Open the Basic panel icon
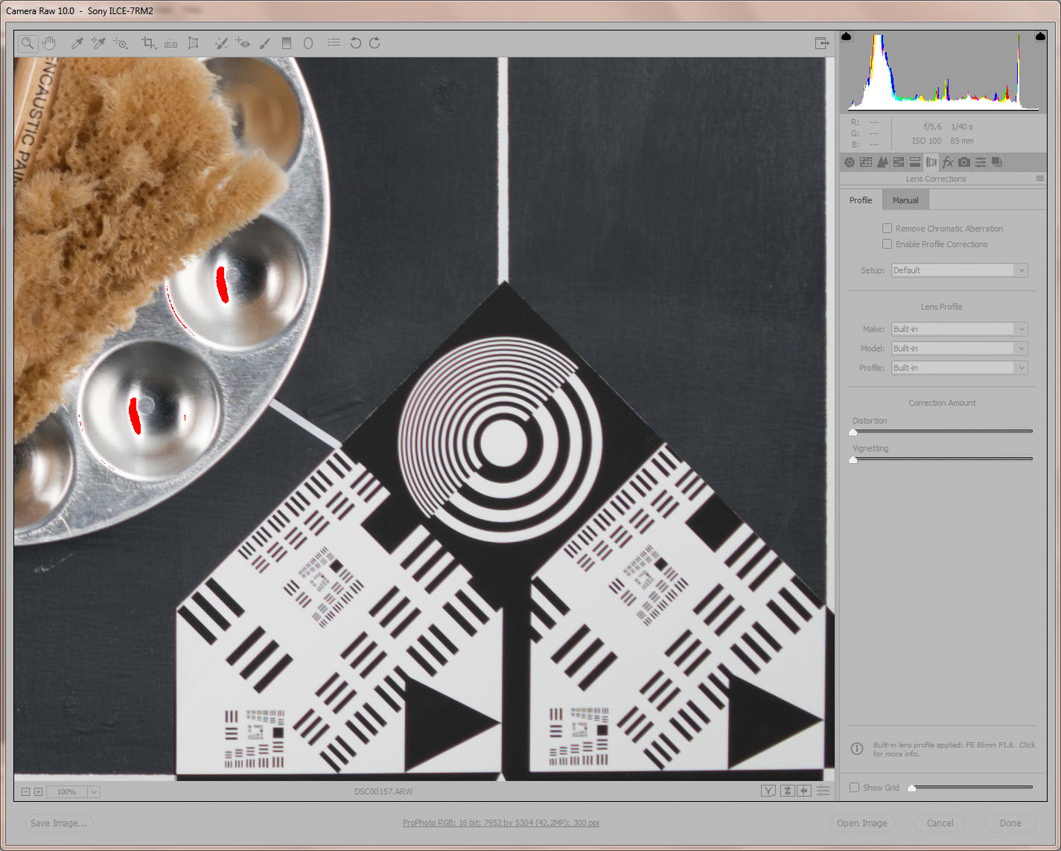The width and height of the screenshot is (1061, 851). pyautogui.click(x=850, y=162)
